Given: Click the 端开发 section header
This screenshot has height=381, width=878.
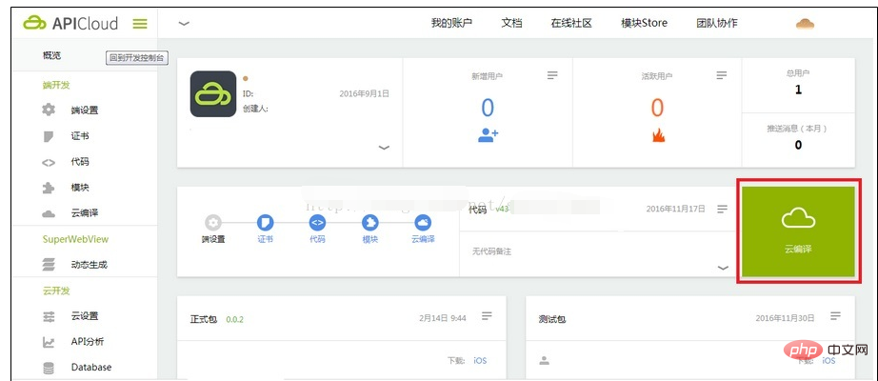Looking at the screenshot, I should coord(56,85).
